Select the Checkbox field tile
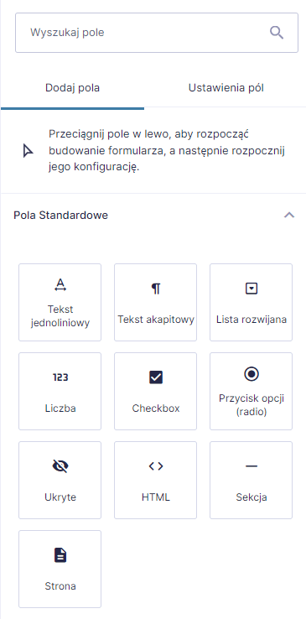This screenshot has height=619, width=306. [155, 391]
